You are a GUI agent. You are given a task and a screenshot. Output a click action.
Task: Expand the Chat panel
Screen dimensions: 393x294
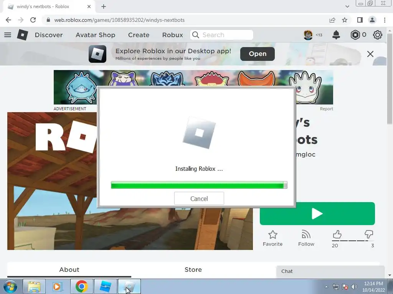pos(330,271)
